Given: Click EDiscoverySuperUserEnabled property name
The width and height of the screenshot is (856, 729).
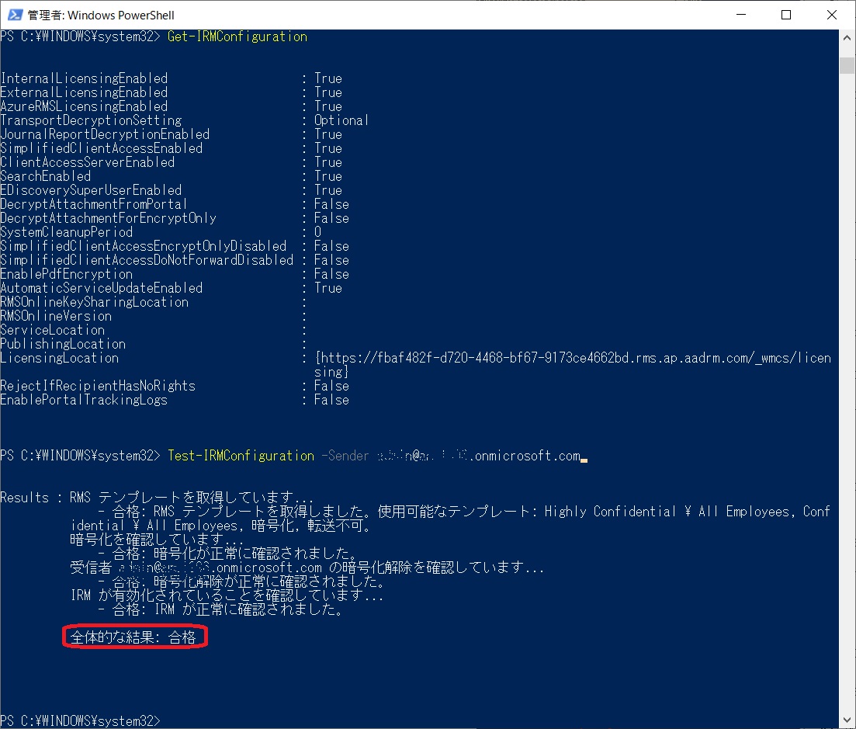Looking at the screenshot, I should [91, 190].
